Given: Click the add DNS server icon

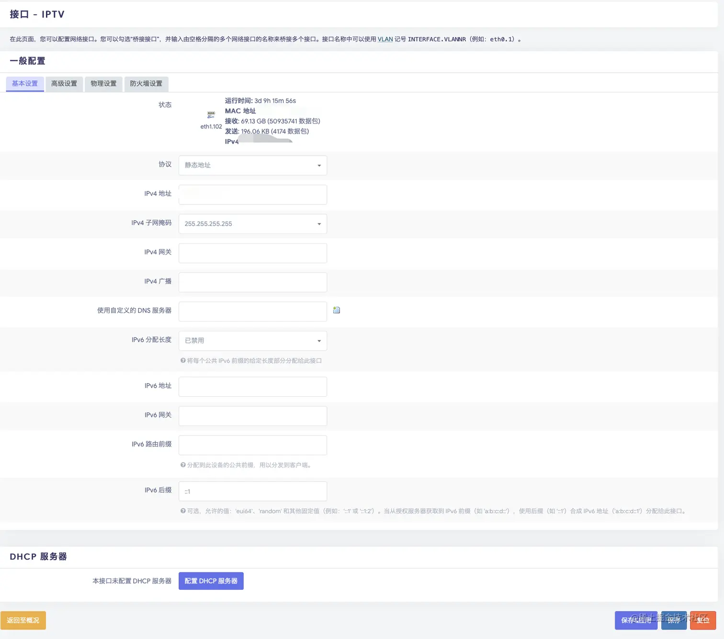Looking at the screenshot, I should pos(337,310).
